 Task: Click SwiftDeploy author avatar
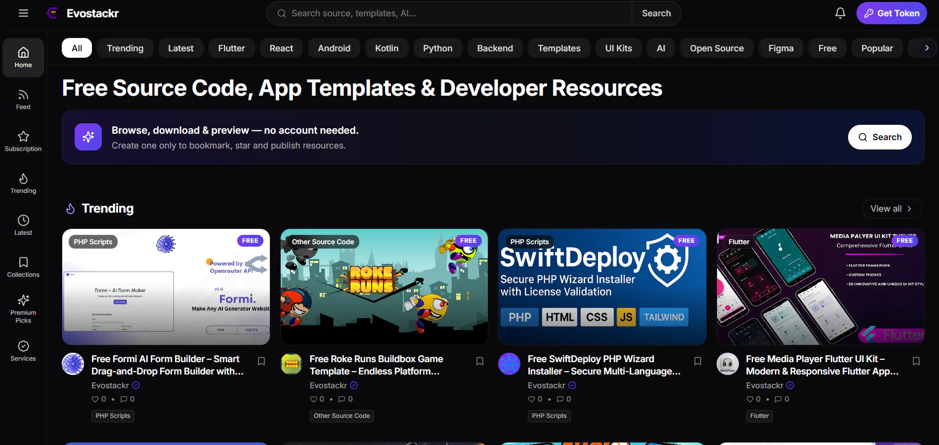click(x=509, y=364)
